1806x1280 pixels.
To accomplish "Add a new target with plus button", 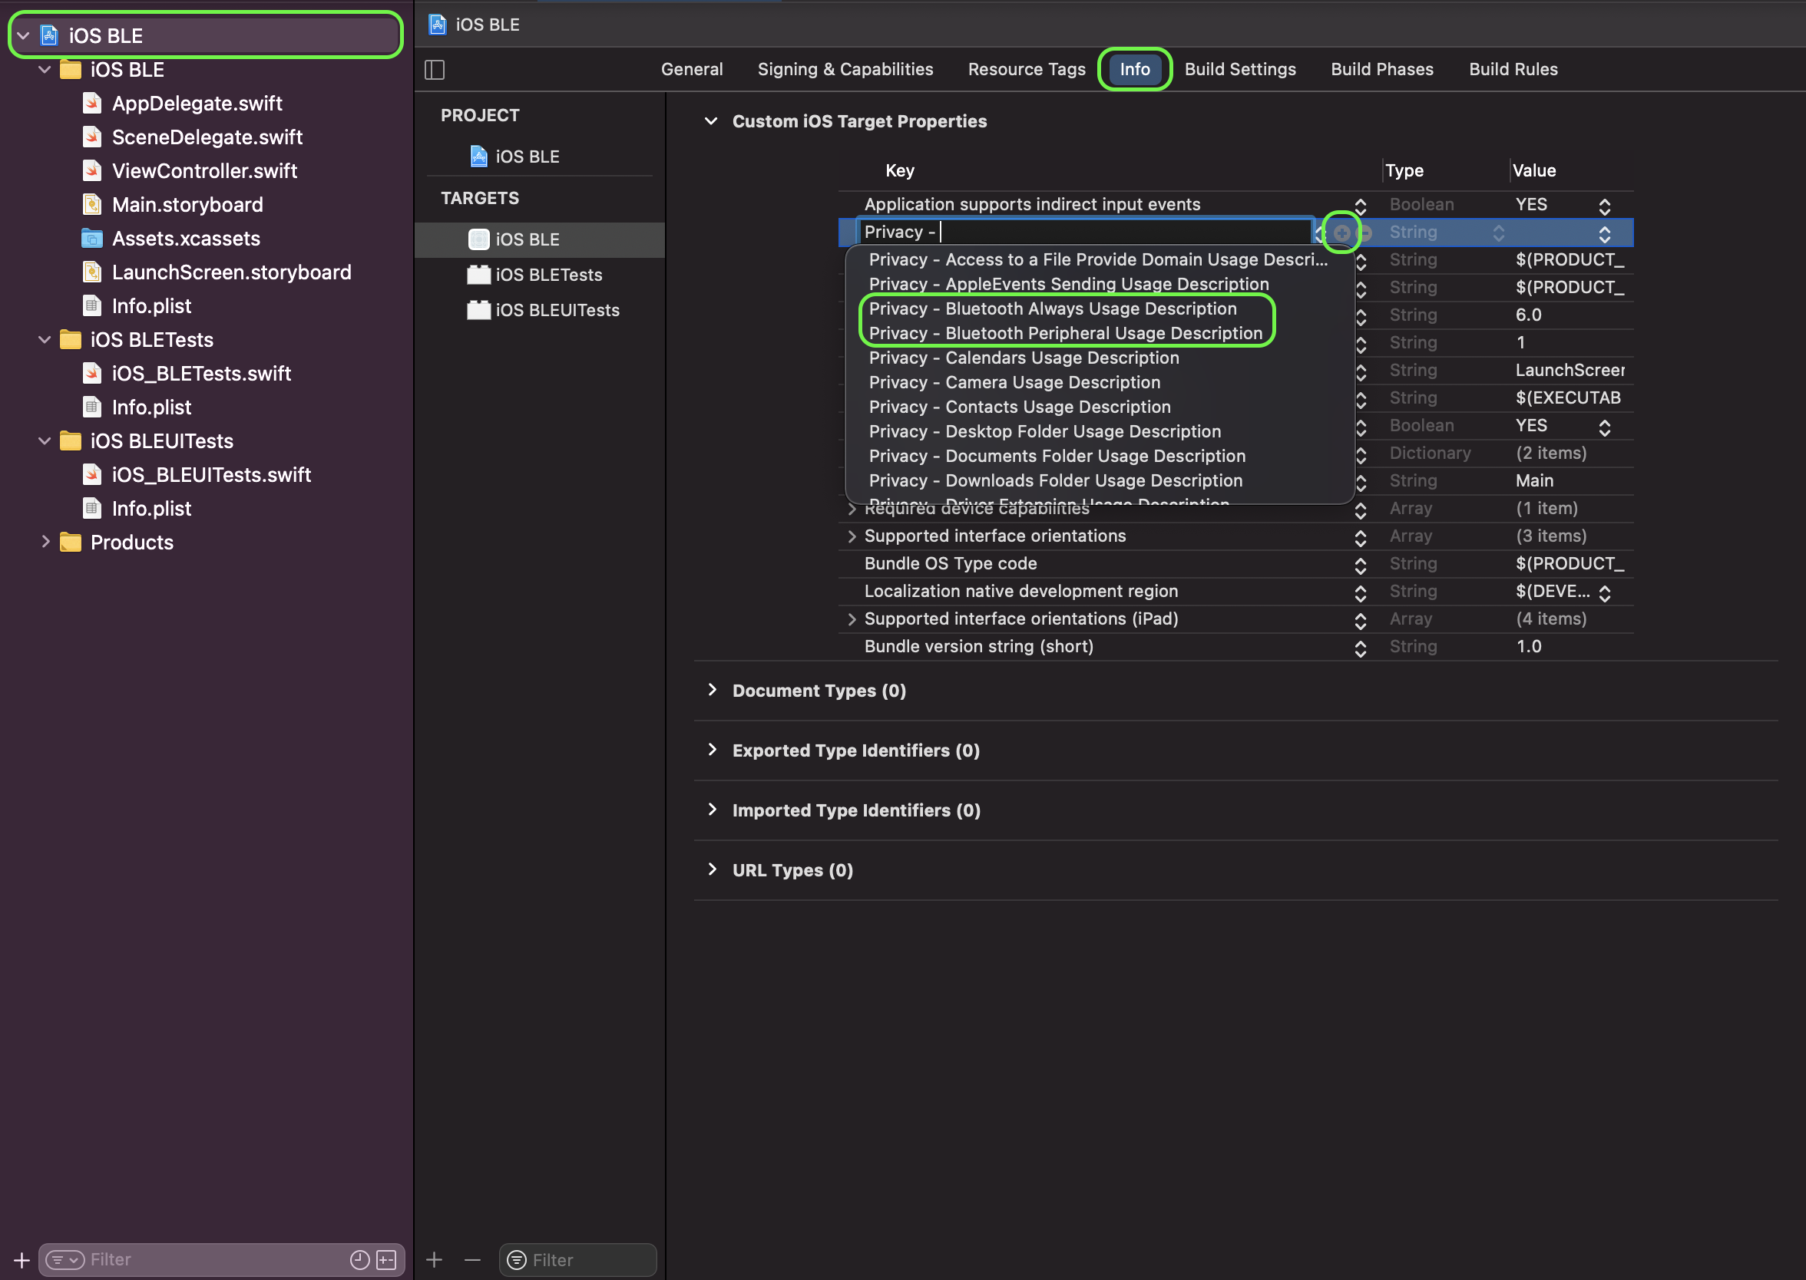I will click(434, 1259).
